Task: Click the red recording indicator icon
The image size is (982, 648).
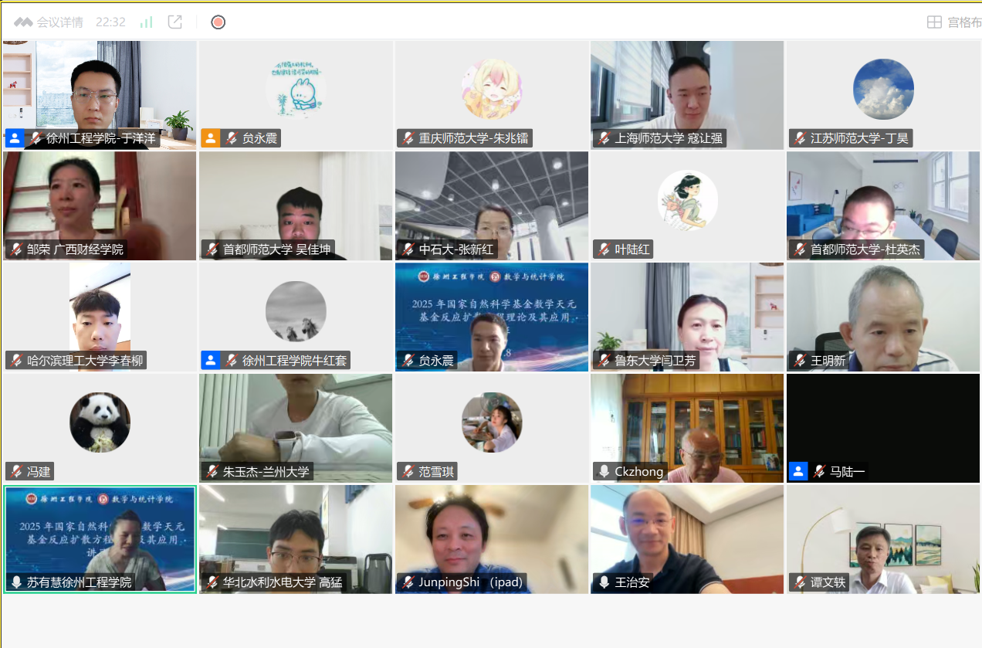Action: [218, 22]
